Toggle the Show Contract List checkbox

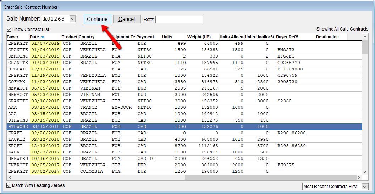coord(9,29)
